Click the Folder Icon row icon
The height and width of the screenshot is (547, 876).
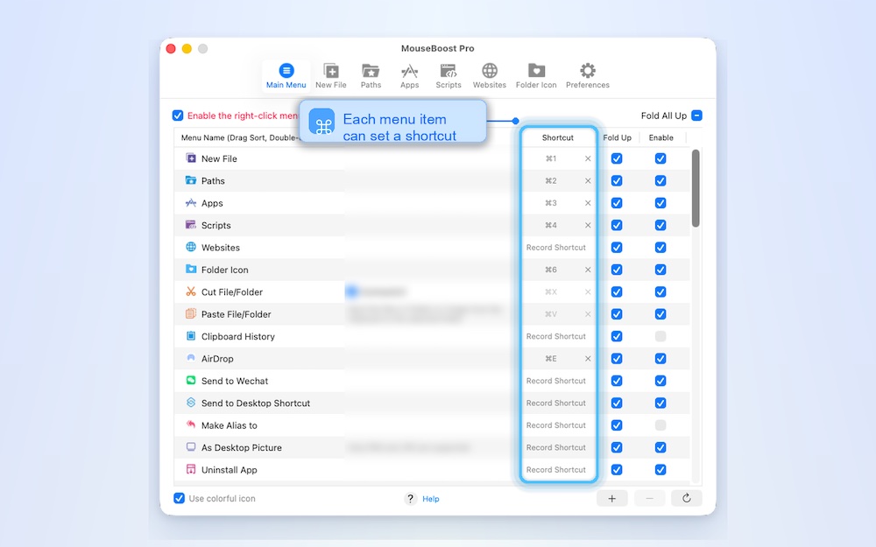[x=190, y=269]
